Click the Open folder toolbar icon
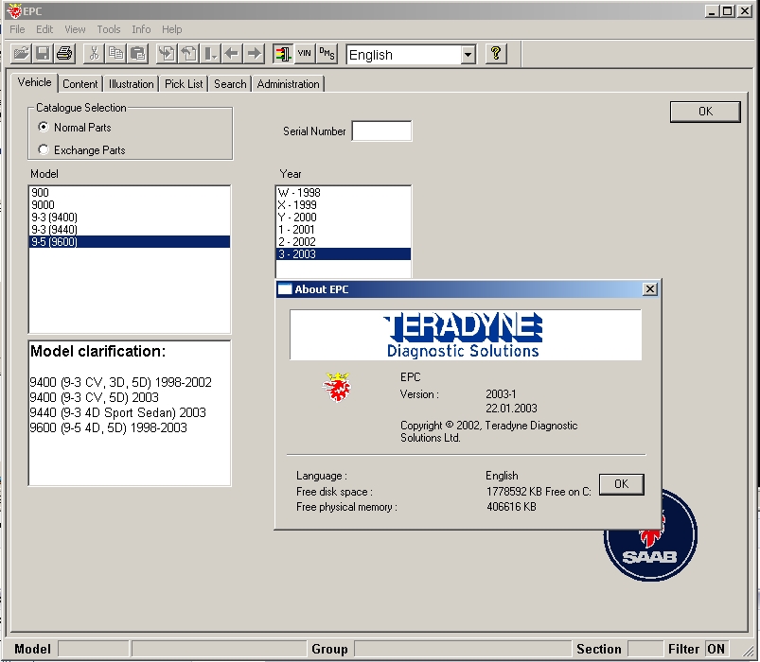This screenshot has height=662, width=760. tap(20, 54)
